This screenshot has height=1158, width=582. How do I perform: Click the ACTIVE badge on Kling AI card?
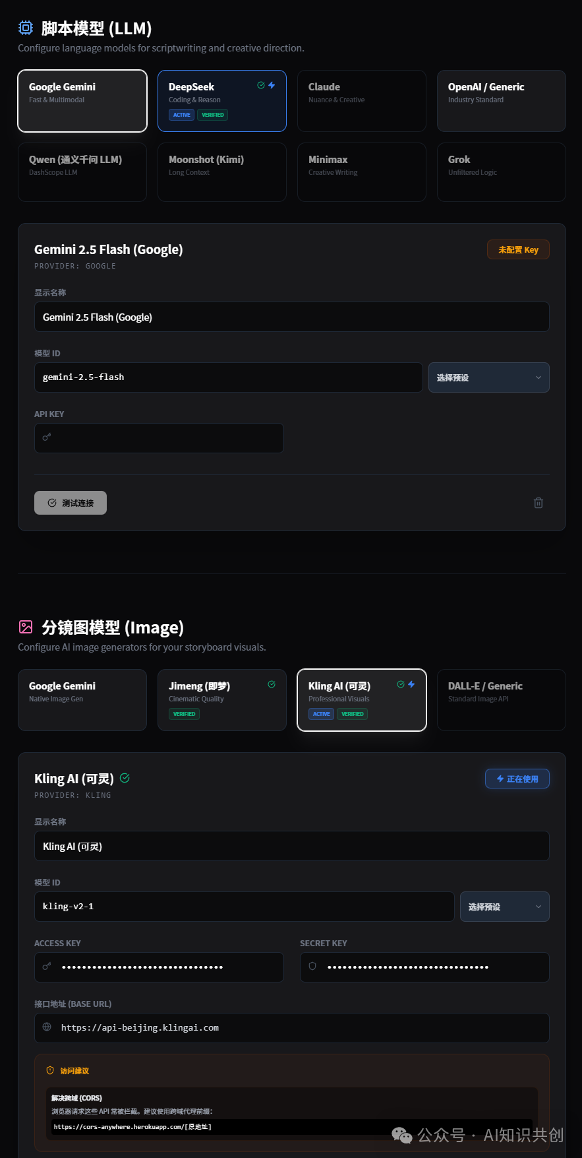pos(322,714)
